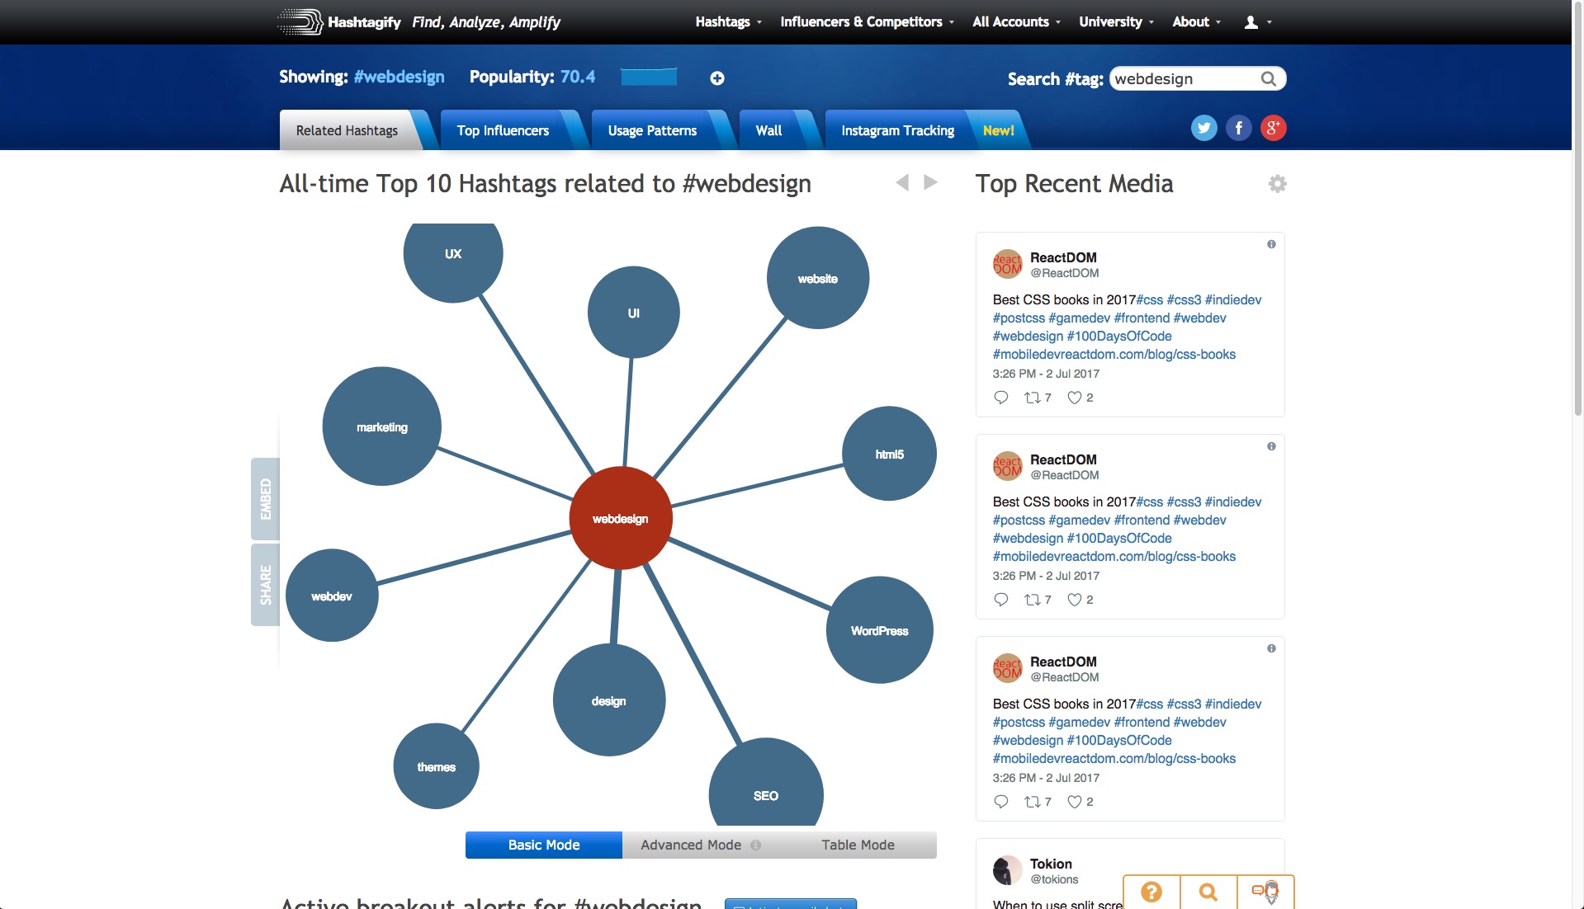Switch the graph to Table Mode
1584x909 pixels.
pos(858,845)
